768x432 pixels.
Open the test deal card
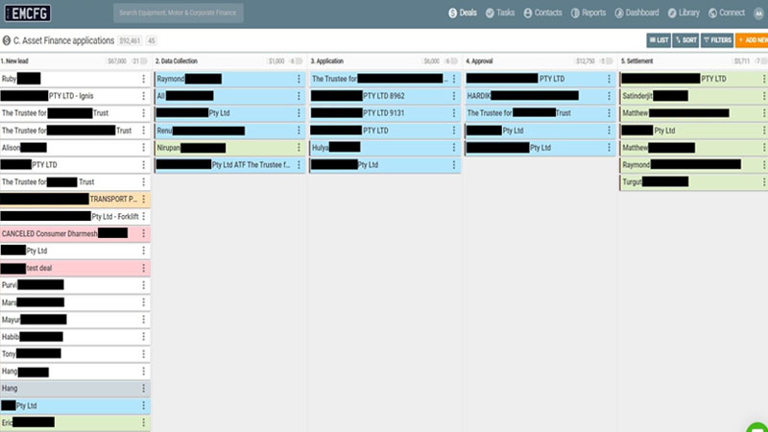click(75, 268)
